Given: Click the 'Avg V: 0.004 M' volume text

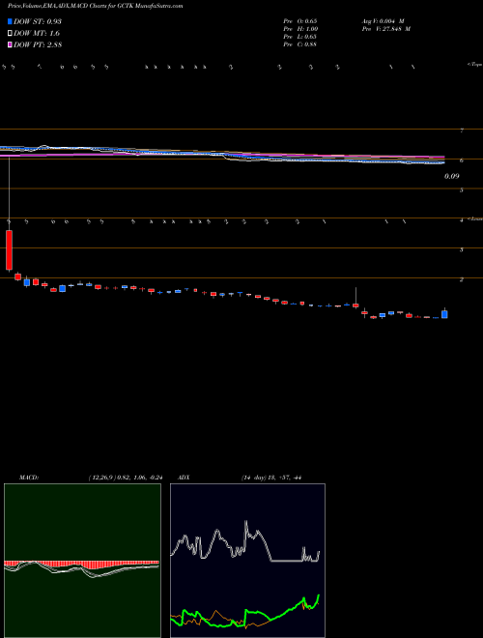Looking at the screenshot, I should point(383,20).
